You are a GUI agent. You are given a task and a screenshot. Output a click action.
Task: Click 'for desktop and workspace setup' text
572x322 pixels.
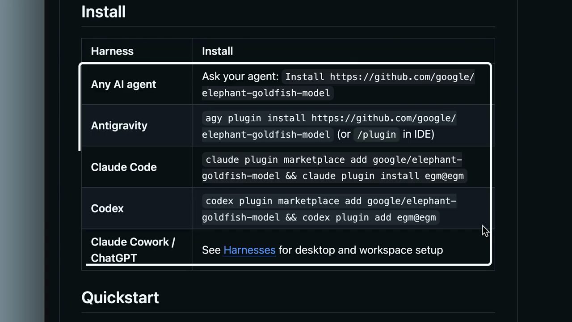pos(361,250)
